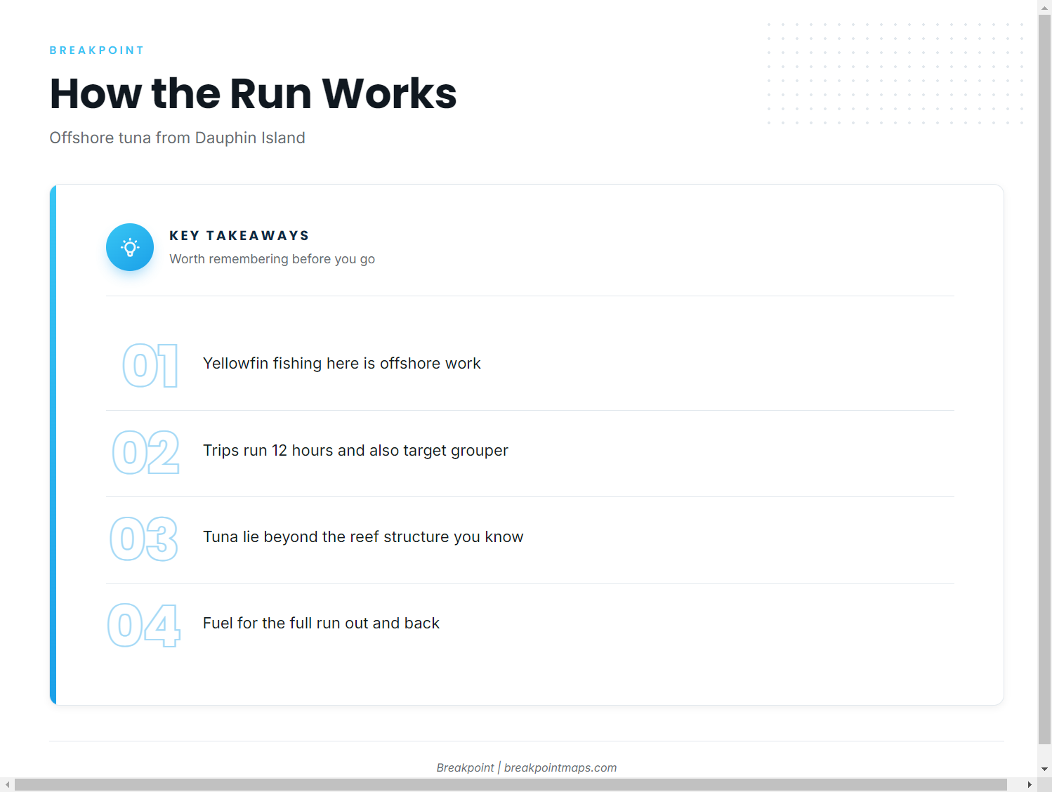Click the heading 'How the Run Works'

pos(253,93)
